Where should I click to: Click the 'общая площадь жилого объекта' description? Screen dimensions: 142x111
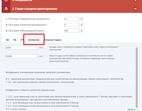click(82, 58)
